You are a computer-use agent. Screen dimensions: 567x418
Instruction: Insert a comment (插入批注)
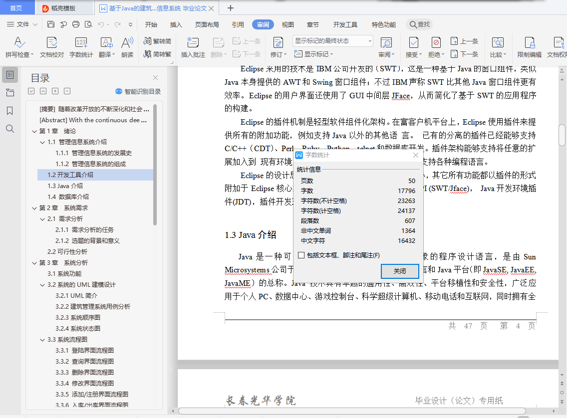193,47
